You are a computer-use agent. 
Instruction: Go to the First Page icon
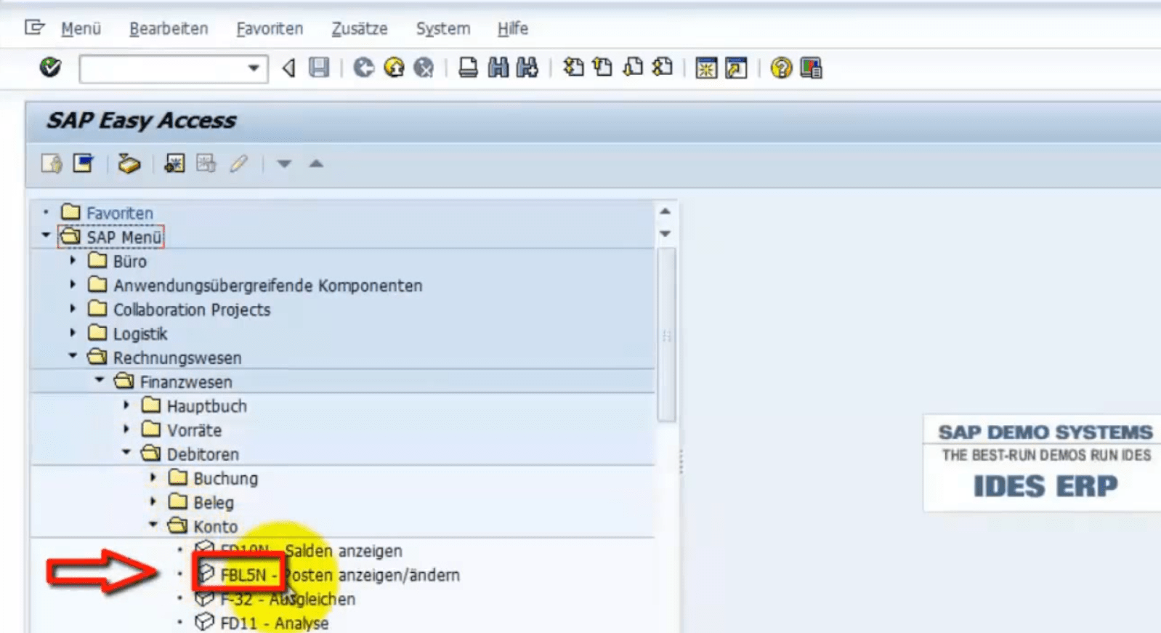pyautogui.click(x=573, y=68)
